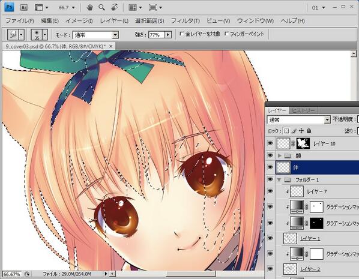Click the レイヤー 1 layer name

point(310,238)
